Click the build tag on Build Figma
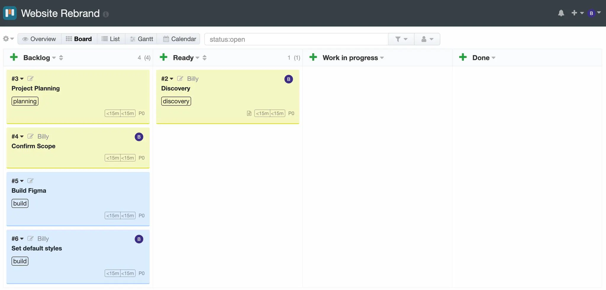This screenshot has height=290, width=606. (x=20, y=203)
